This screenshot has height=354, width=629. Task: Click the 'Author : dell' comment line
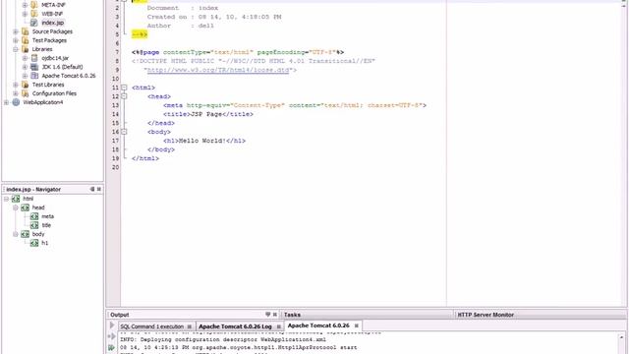coord(181,26)
